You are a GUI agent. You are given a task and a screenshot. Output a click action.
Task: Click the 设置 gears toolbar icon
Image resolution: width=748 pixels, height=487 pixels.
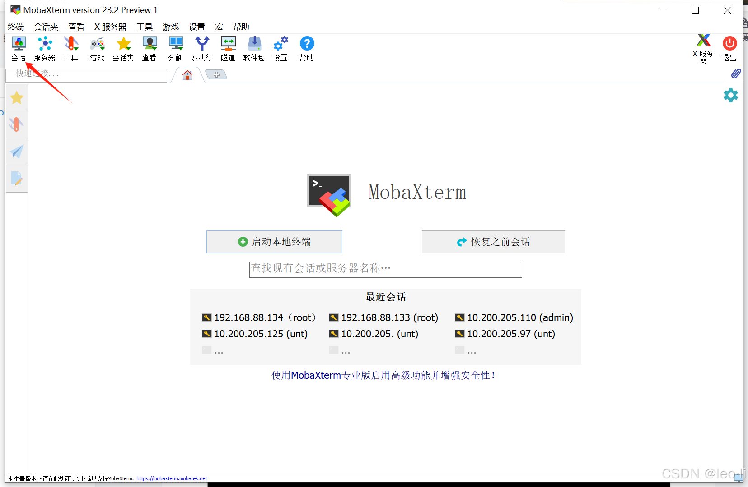tap(280, 49)
